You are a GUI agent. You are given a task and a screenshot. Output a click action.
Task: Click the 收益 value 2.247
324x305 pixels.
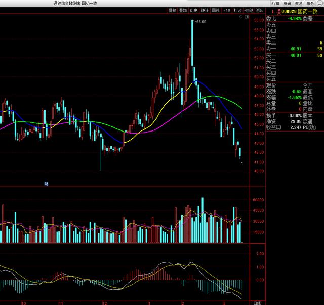coord(296,127)
